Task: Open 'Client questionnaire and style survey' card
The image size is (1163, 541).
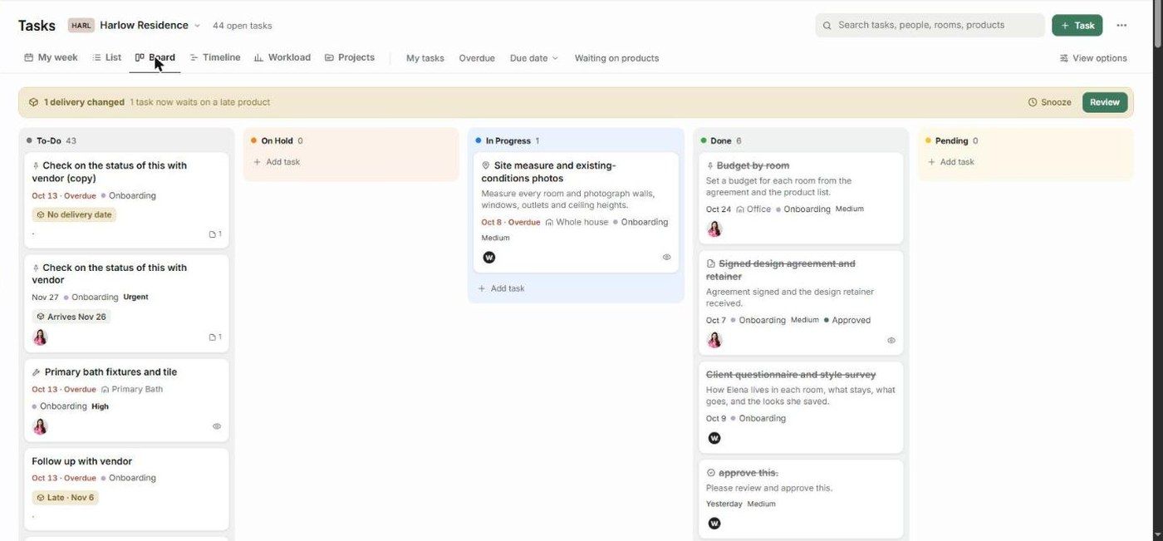Action: (x=801, y=407)
